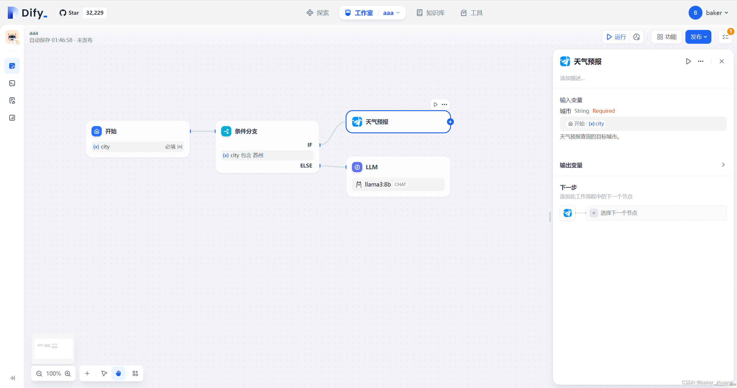Open the checklist issues icon
Image resolution: width=737 pixels, height=388 pixels.
pos(725,37)
